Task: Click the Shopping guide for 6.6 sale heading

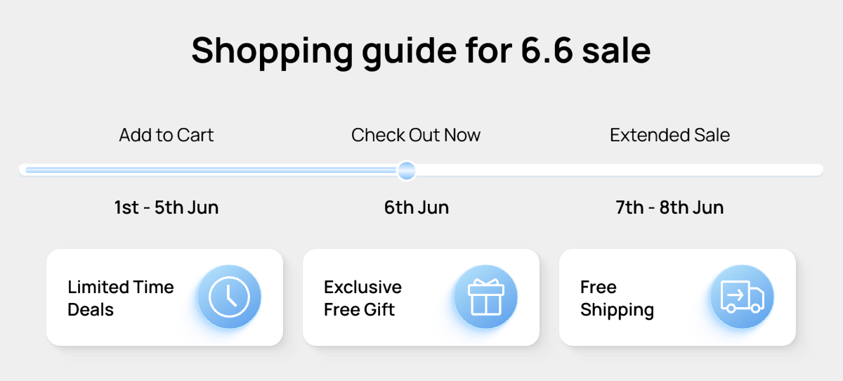Action: pyautogui.click(x=421, y=51)
